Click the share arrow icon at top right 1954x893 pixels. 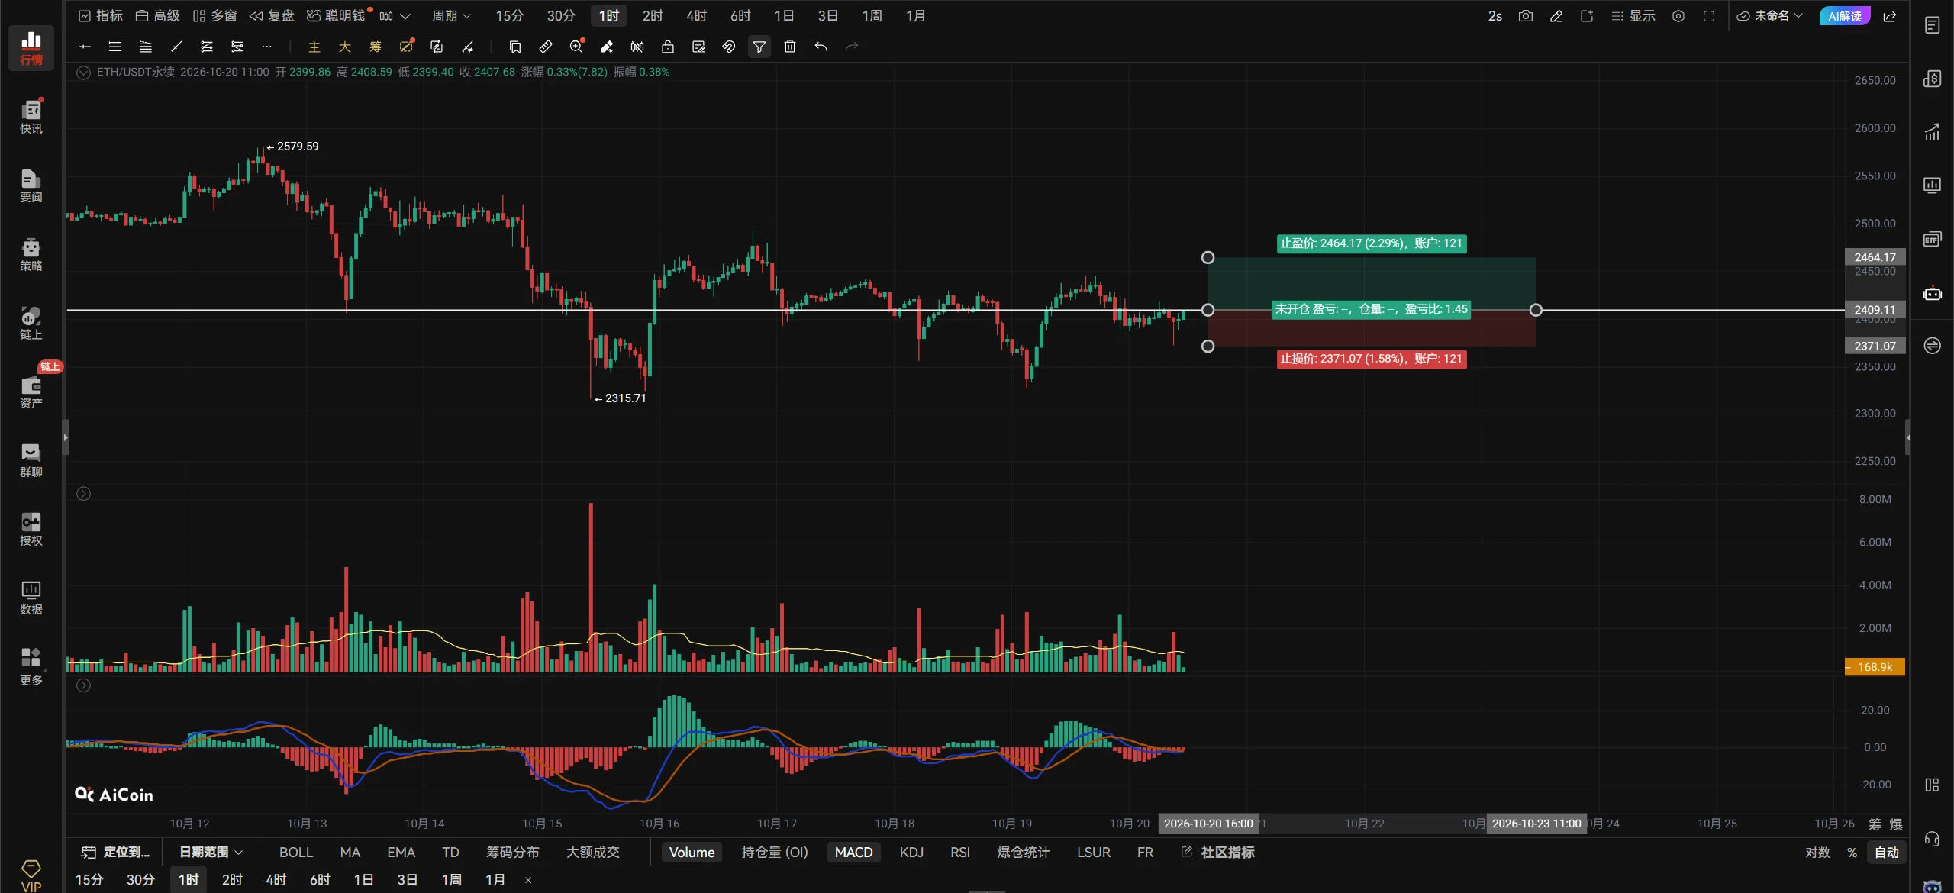[x=1890, y=16]
